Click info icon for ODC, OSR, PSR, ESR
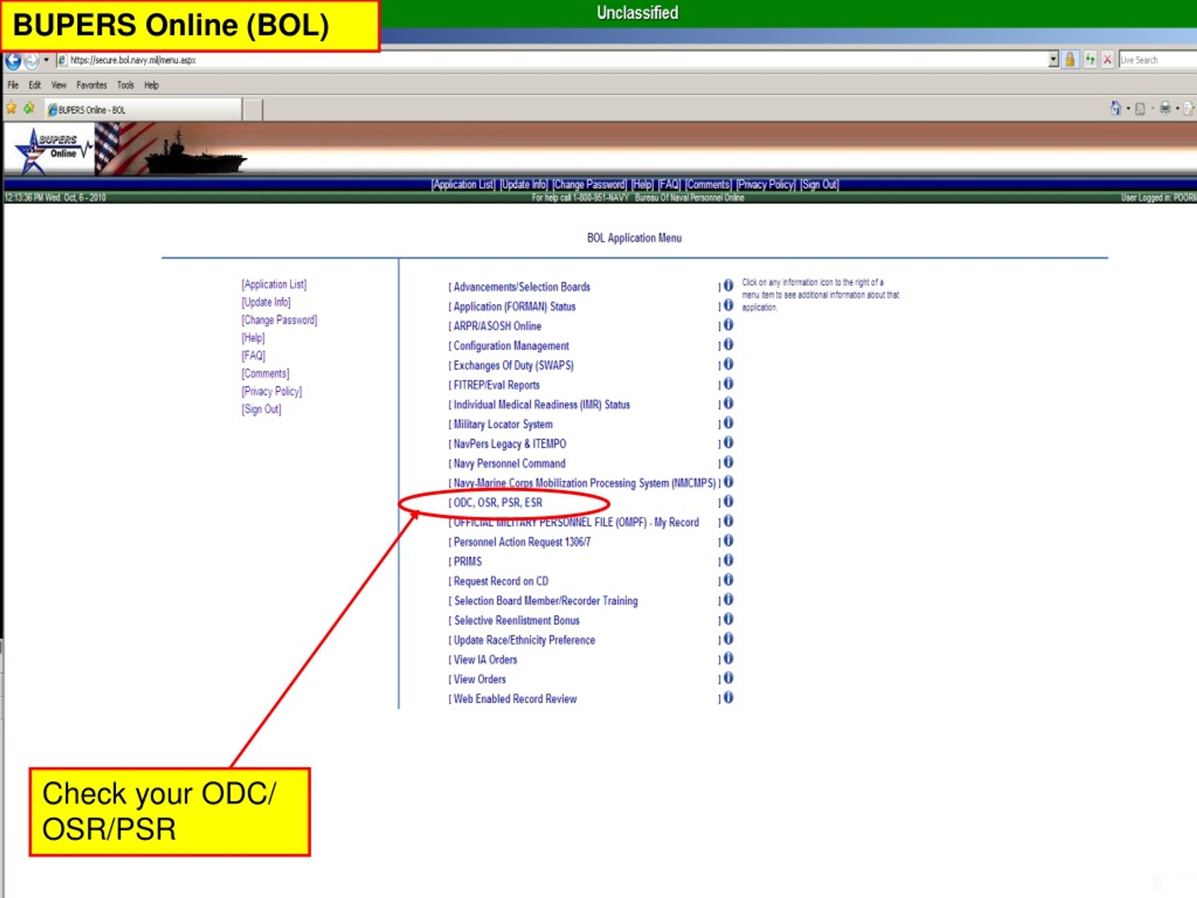 click(728, 501)
